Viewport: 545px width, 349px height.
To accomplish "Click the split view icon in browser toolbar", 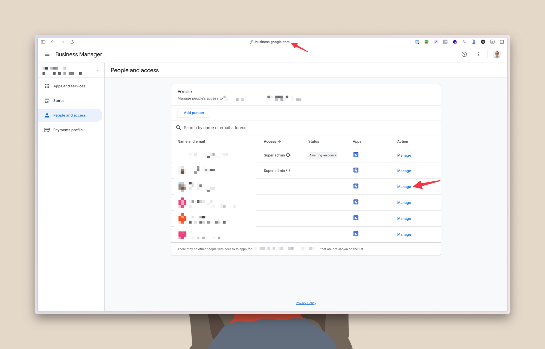I will (x=502, y=42).
